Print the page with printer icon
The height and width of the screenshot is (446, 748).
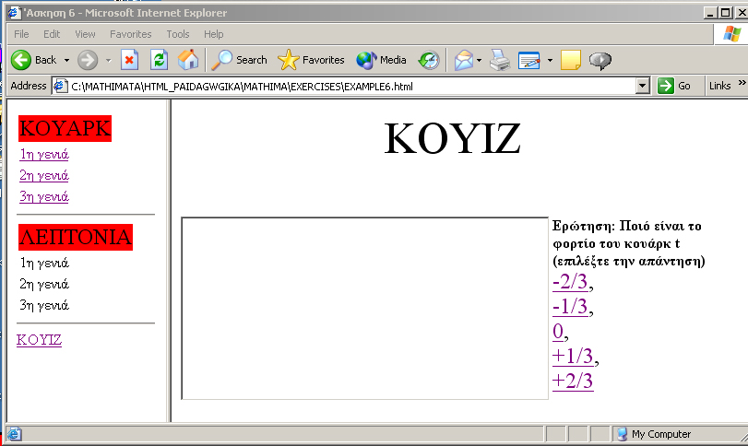(x=500, y=60)
